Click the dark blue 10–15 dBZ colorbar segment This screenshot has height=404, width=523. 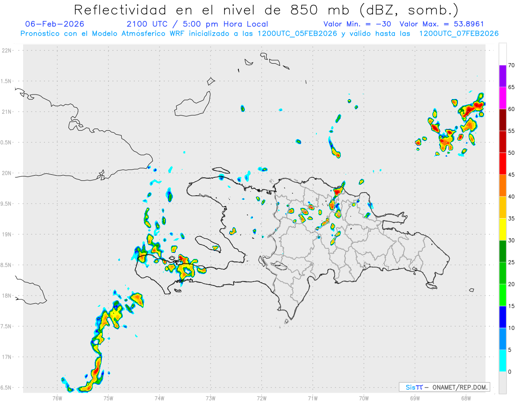click(503, 317)
